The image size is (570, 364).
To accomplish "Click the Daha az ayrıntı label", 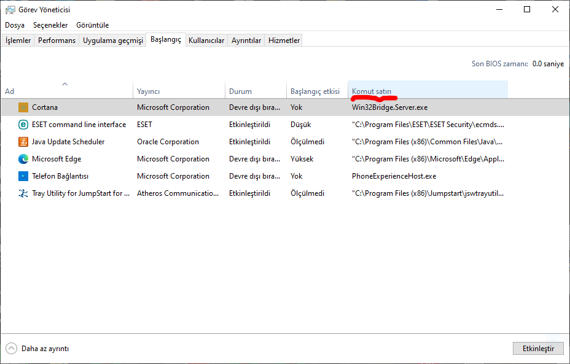I will tap(45, 349).
